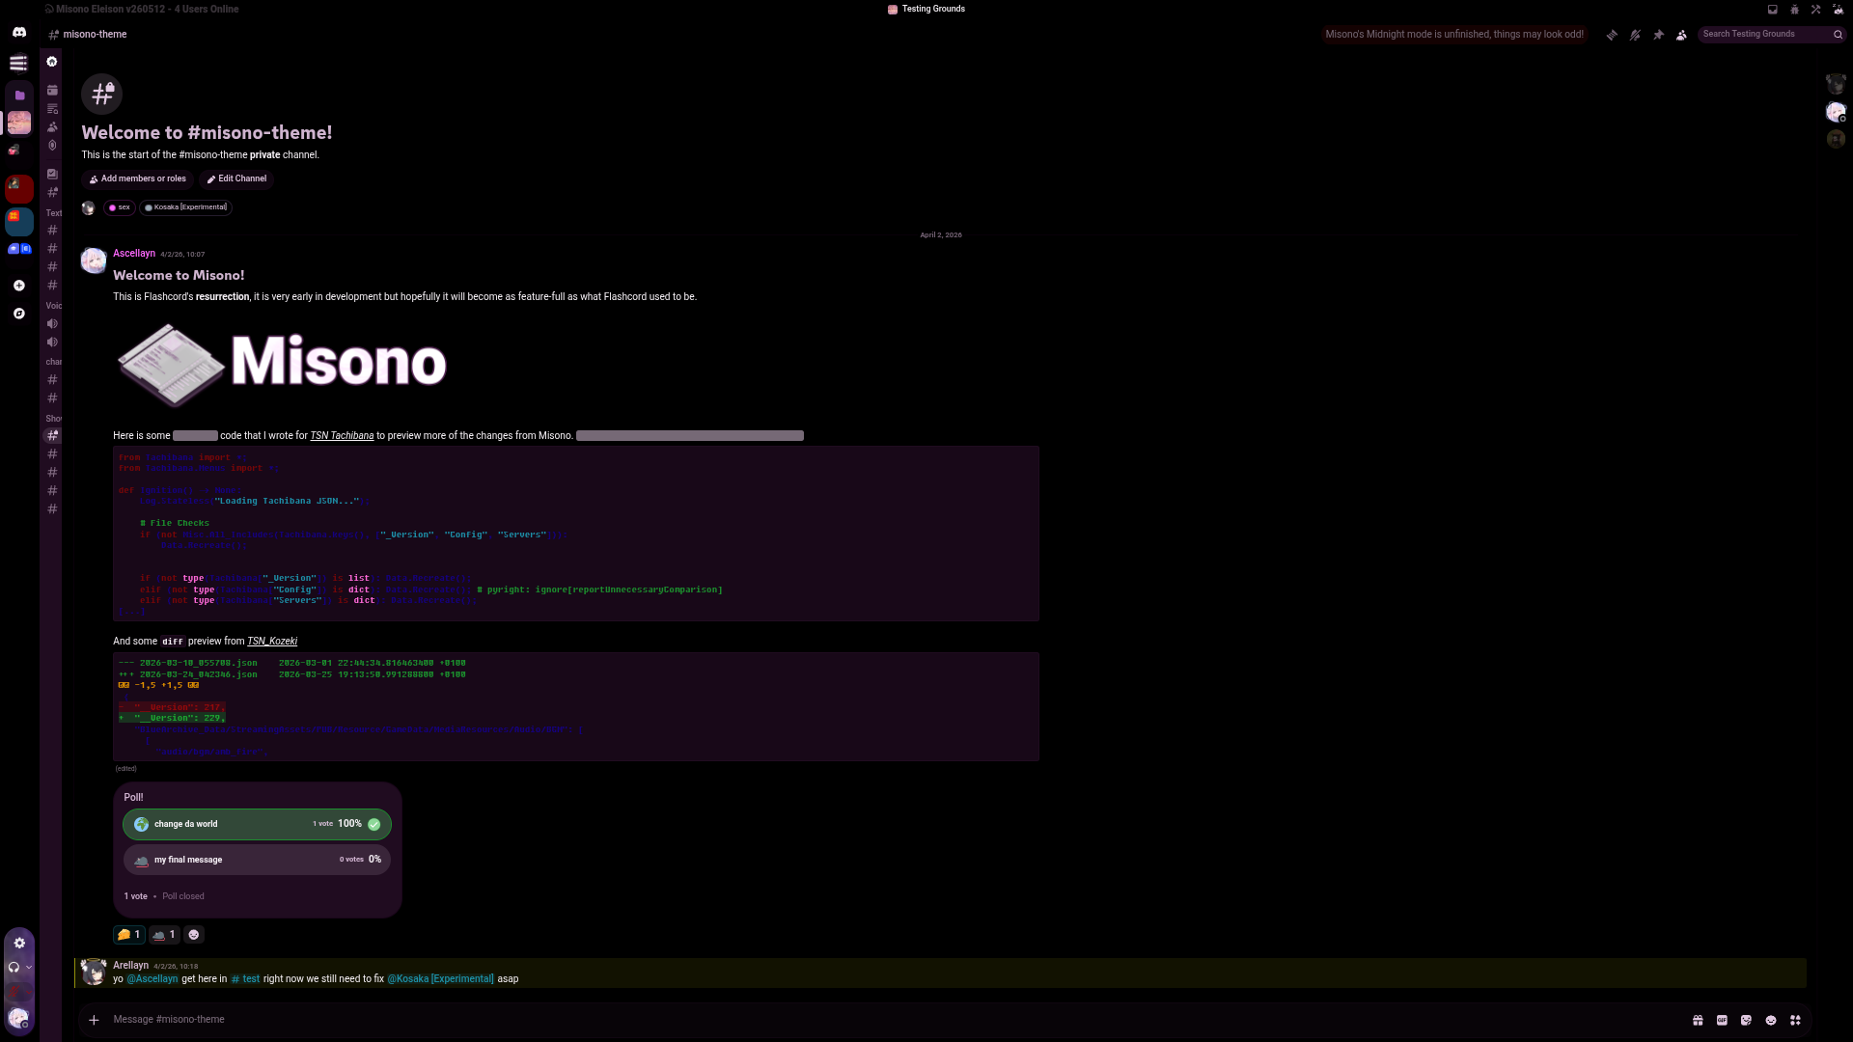The width and height of the screenshot is (1853, 1042).
Task: Follow the TSN Tachibana link
Action: point(342,436)
